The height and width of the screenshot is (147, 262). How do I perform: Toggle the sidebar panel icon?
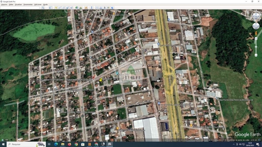coord(51,8)
